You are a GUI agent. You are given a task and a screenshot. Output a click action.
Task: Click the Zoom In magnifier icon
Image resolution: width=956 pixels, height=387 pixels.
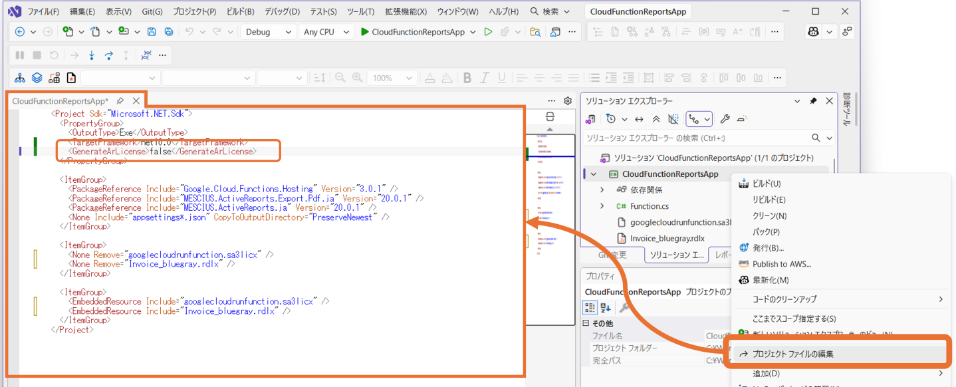(358, 78)
